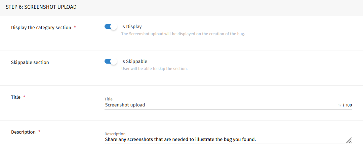Screen dimensions: 363x154
Task: Disable the Is Skippable switch
Action: coord(111,61)
